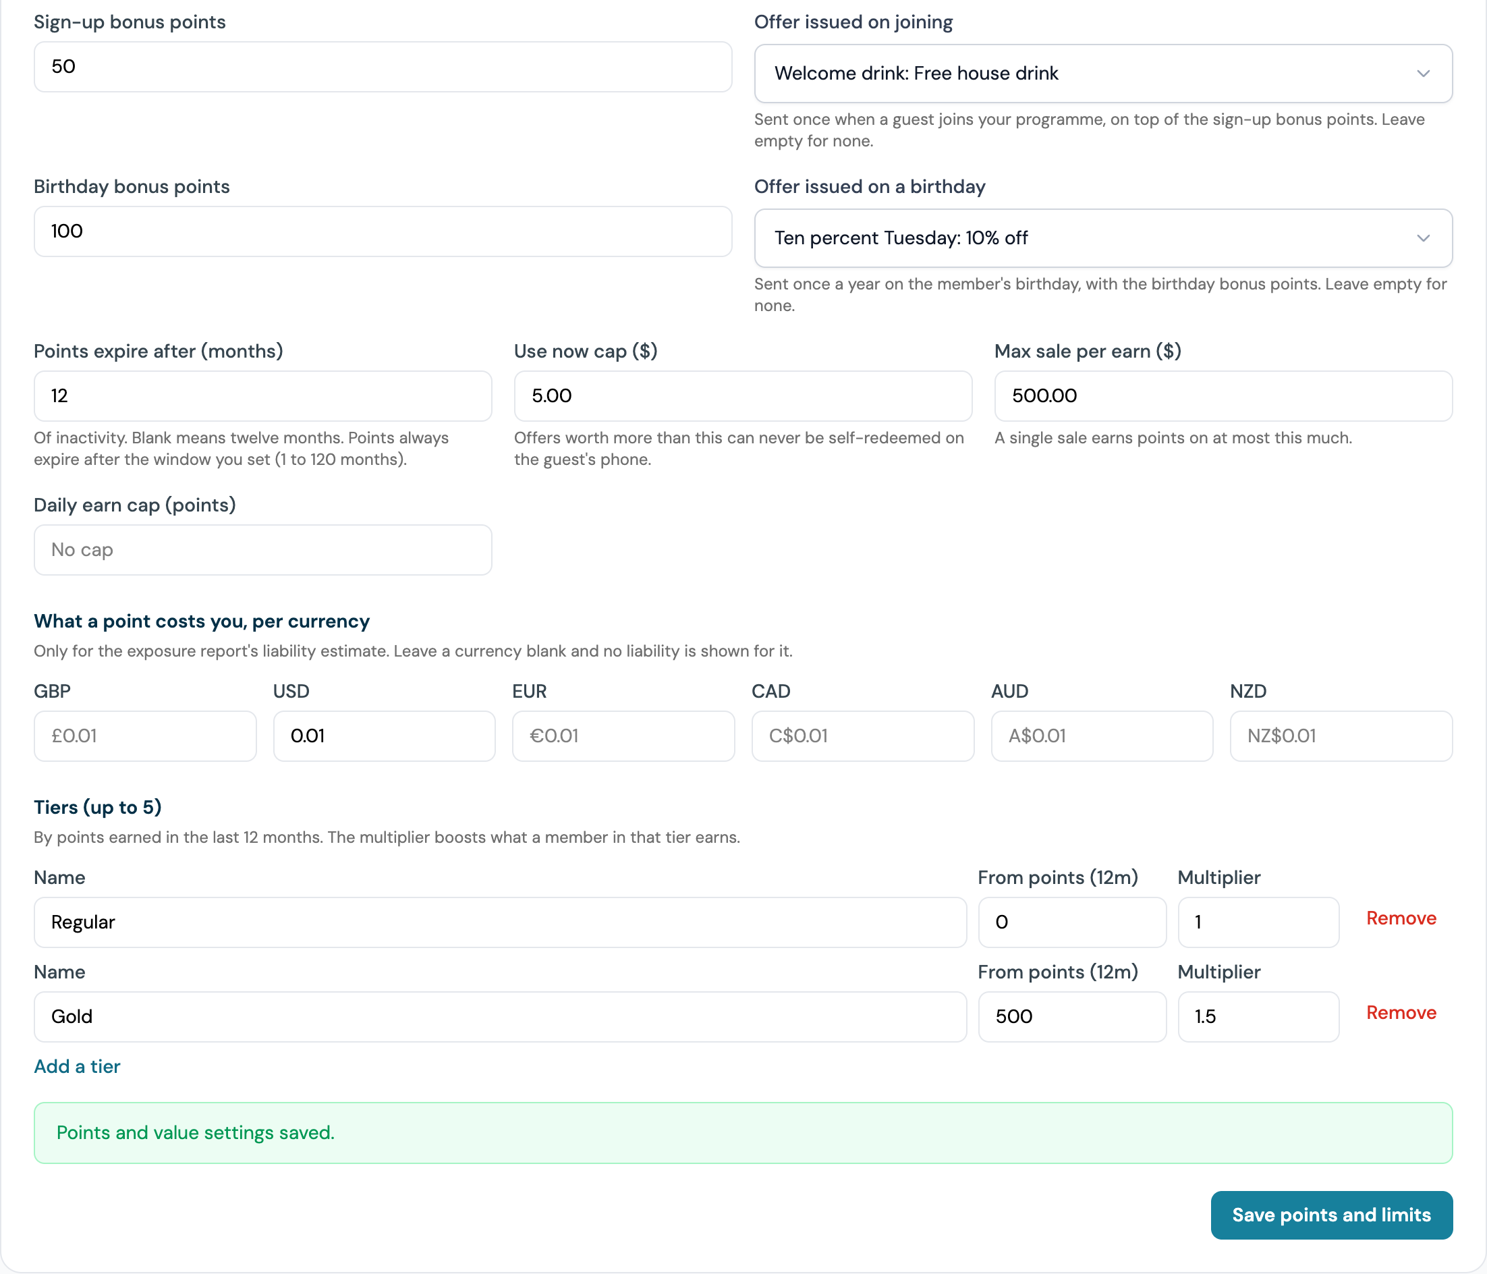This screenshot has height=1274, width=1487.
Task: Click the CAD point cost field
Action: click(x=863, y=736)
